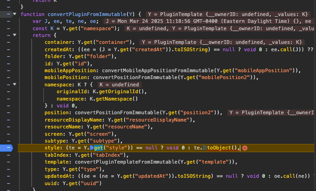316x191 pixels.
Task: Click the getNamespace method call
Action: (x=114, y=99)
